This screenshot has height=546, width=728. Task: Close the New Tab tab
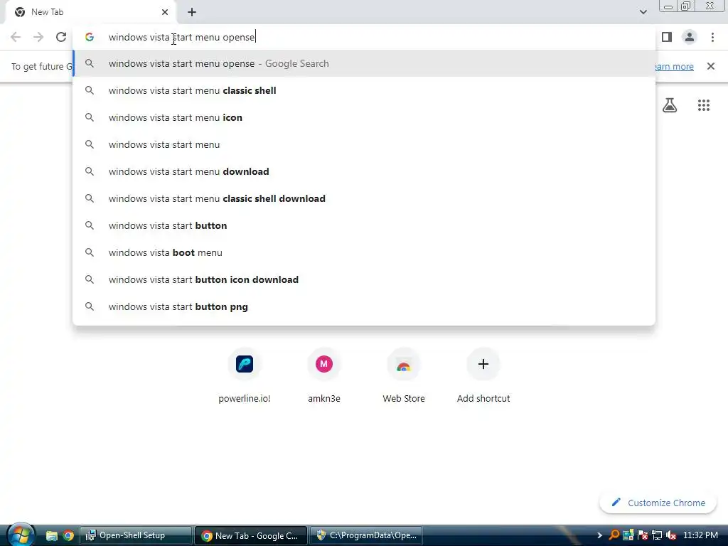(x=165, y=12)
